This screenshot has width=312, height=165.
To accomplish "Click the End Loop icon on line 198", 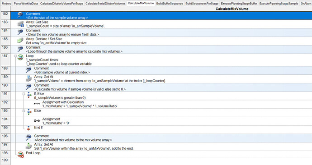I will click(20, 155).
